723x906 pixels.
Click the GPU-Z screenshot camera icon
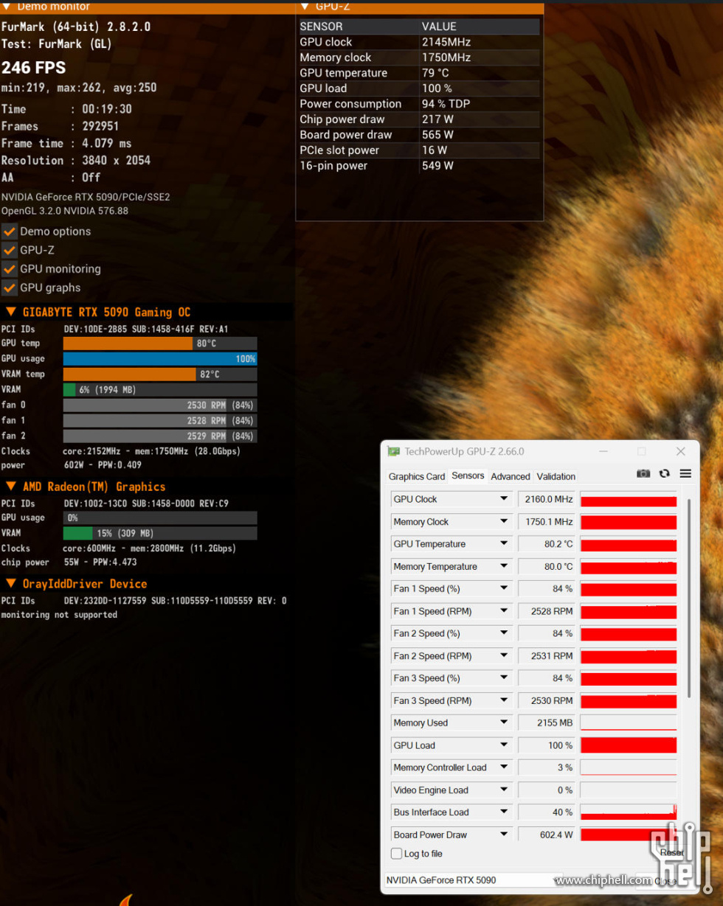coord(643,473)
